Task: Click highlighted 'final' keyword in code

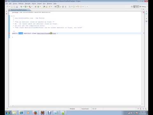Action: [21, 34]
